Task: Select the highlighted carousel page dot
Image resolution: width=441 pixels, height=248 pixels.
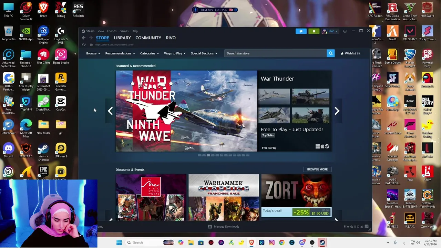Action: pos(208,155)
